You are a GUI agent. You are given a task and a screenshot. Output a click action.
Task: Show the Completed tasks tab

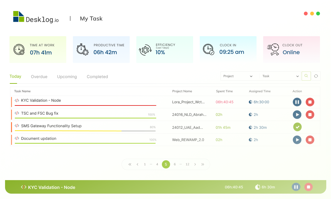tap(97, 77)
